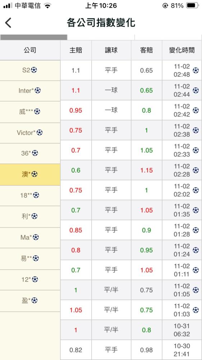
Task: Tap the 主賠 column header
Action: 76,50
